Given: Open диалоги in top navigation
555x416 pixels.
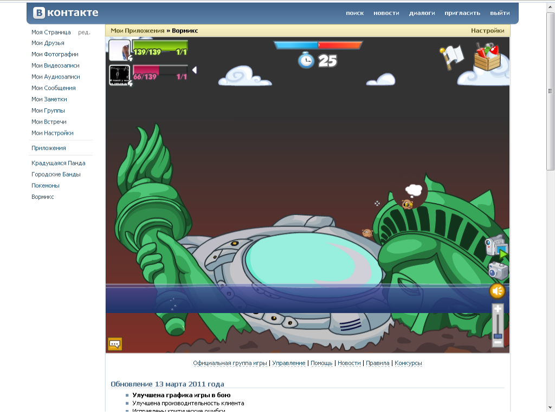Looking at the screenshot, I should click(422, 13).
